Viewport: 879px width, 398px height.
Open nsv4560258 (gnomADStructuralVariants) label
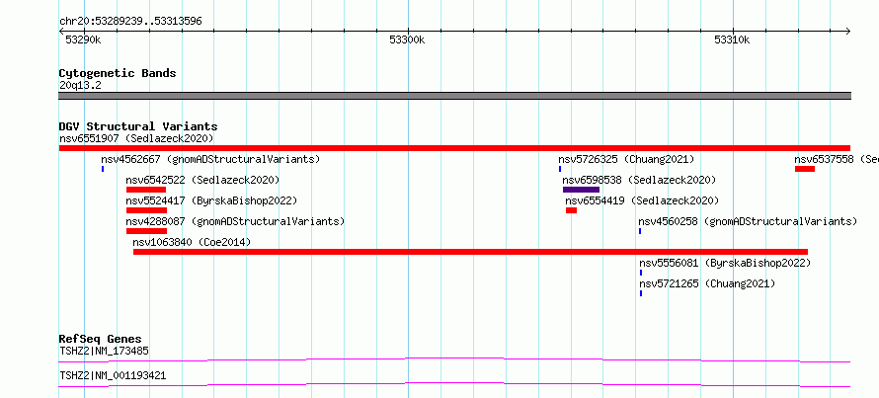point(748,221)
